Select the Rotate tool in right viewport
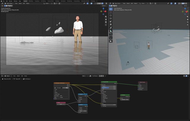The height and width of the screenshot is (121, 190). pyautogui.click(x=111, y=18)
